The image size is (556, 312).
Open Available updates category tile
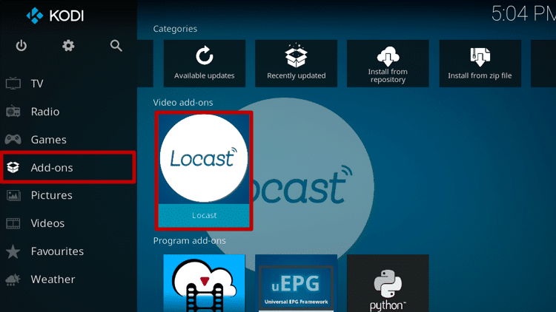(205, 64)
